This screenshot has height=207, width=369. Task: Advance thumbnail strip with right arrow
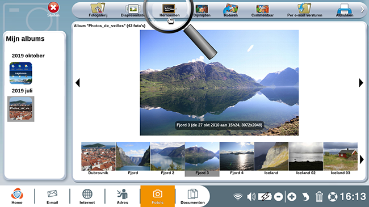click(x=362, y=160)
